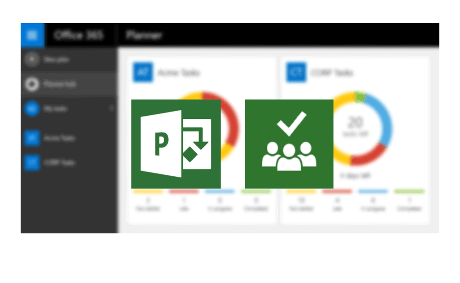Create a new plan from sidebar

click(x=69, y=59)
